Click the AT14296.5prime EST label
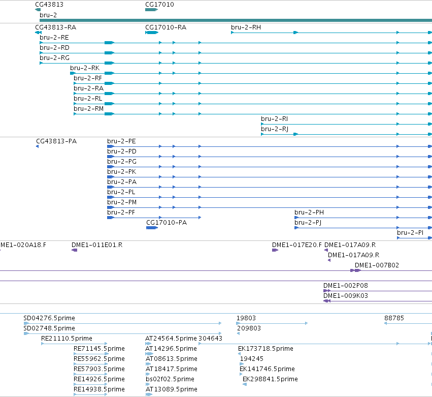 click(x=171, y=349)
